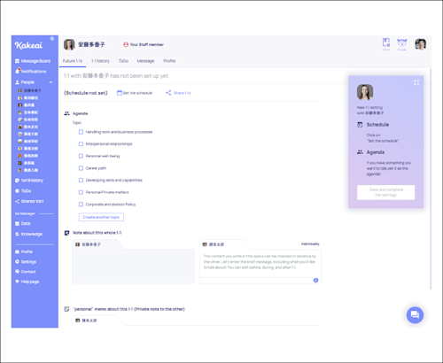Click the Create another topic button
The image size is (443, 363).
tap(101, 217)
